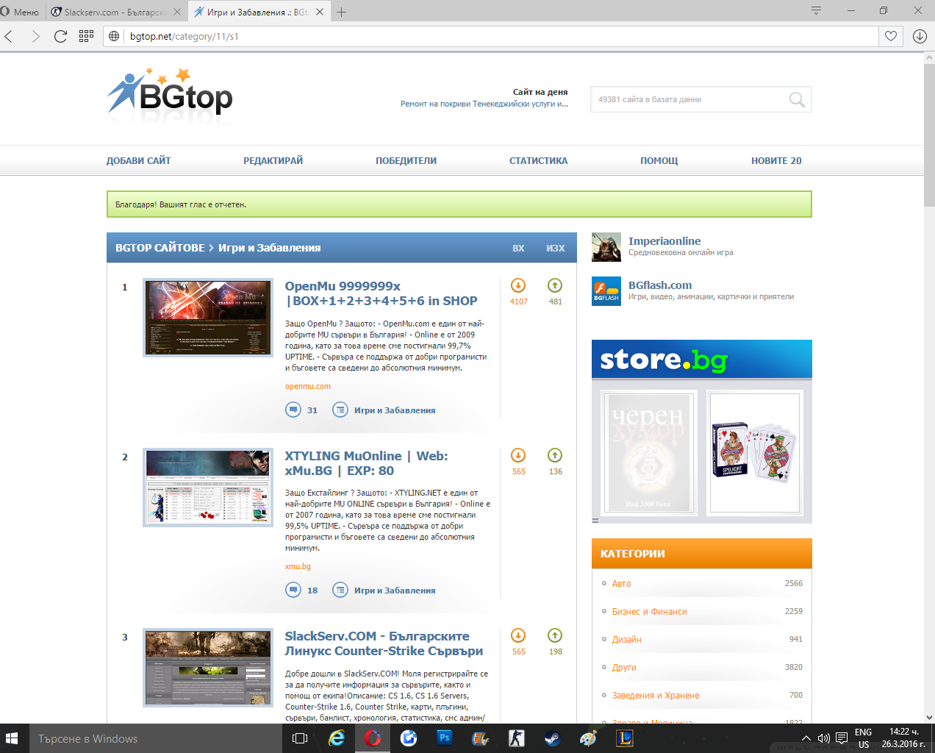Click XTYLING category list icon
The width and height of the screenshot is (935, 753).
(x=340, y=590)
